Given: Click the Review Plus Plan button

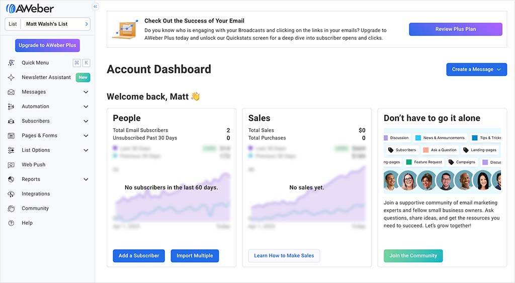Looking at the screenshot, I should pos(455,29).
